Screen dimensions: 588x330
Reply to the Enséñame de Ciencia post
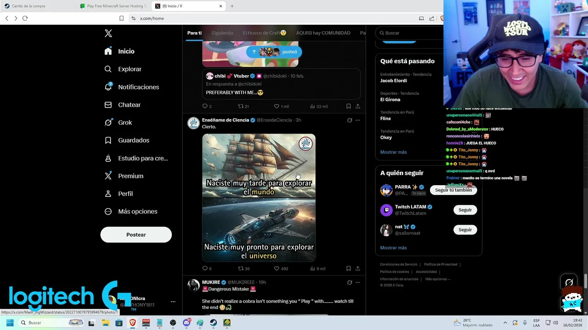[x=207, y=269]
